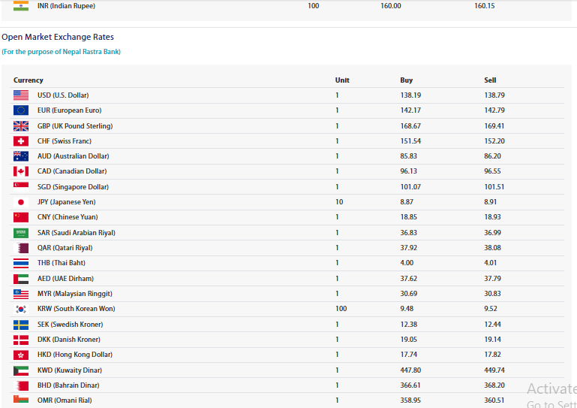Click the Saudi Arabian flag icon
Screen dimensions: 577x408
click(21, 233)
